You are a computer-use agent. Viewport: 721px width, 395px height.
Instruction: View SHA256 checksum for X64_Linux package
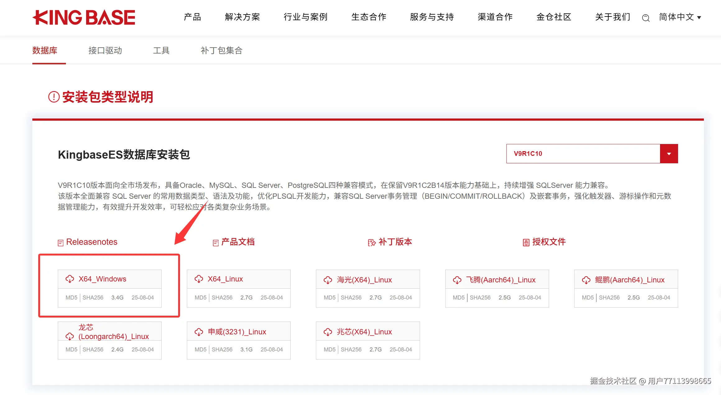coord(222,298)
